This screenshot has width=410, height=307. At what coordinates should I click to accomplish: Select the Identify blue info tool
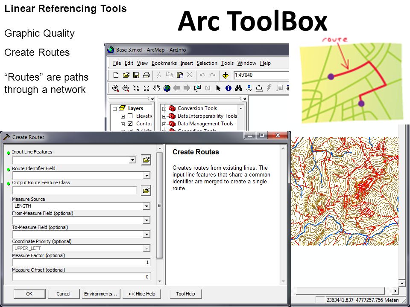tap(228, 88)
